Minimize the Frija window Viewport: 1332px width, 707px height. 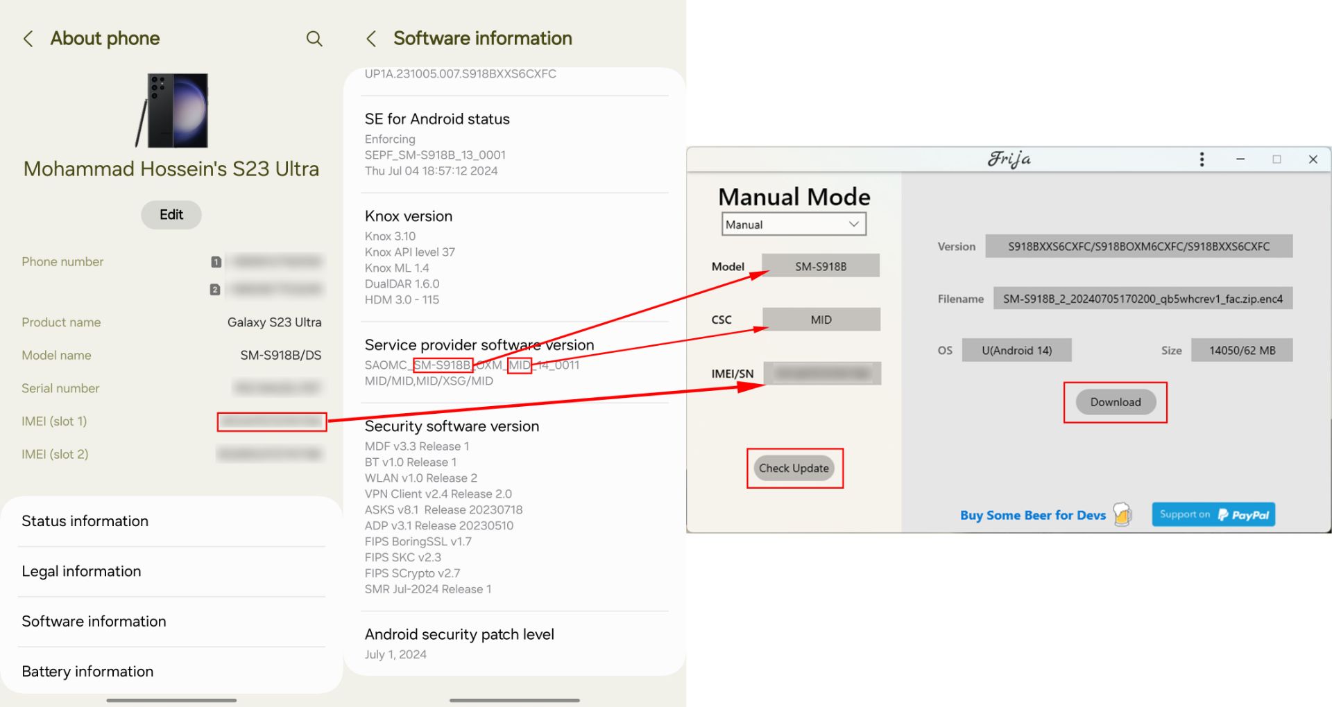tap(1240, 159)
